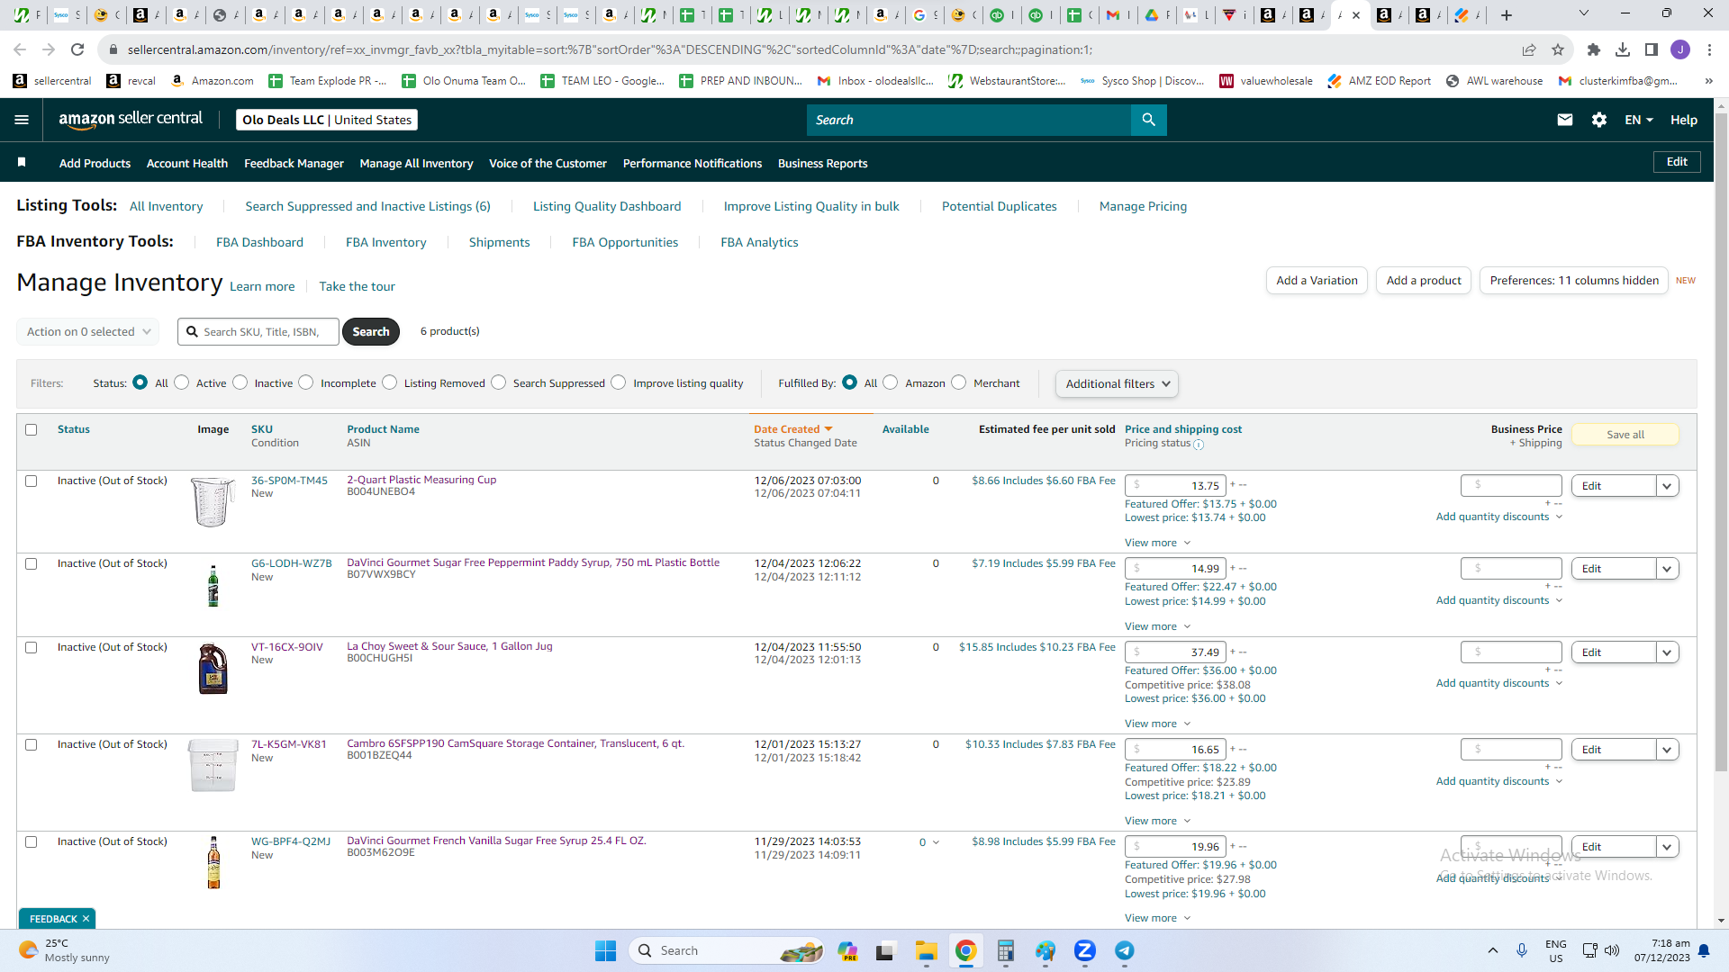Open the browser extensions puzzle icon
The image size is (1729, 972).
1594,49
